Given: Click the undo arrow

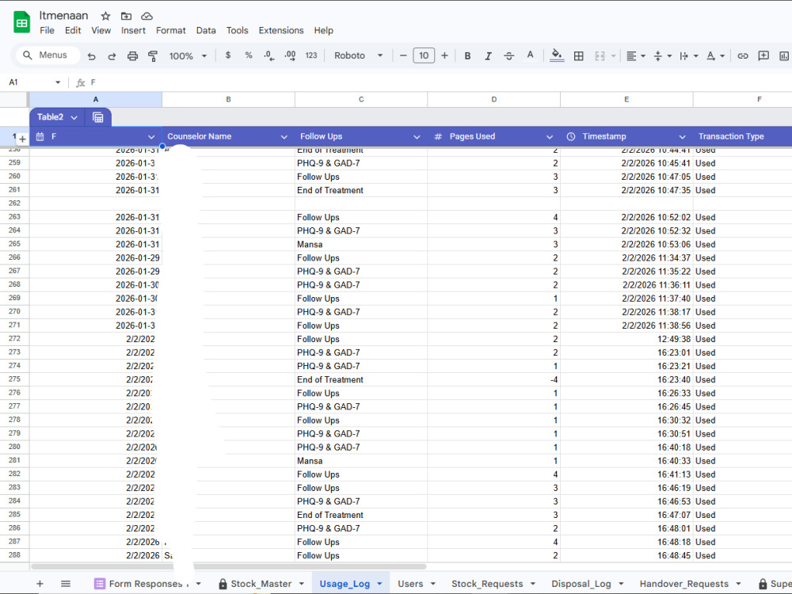Looking at the screenshot, I should coord(91,56).
